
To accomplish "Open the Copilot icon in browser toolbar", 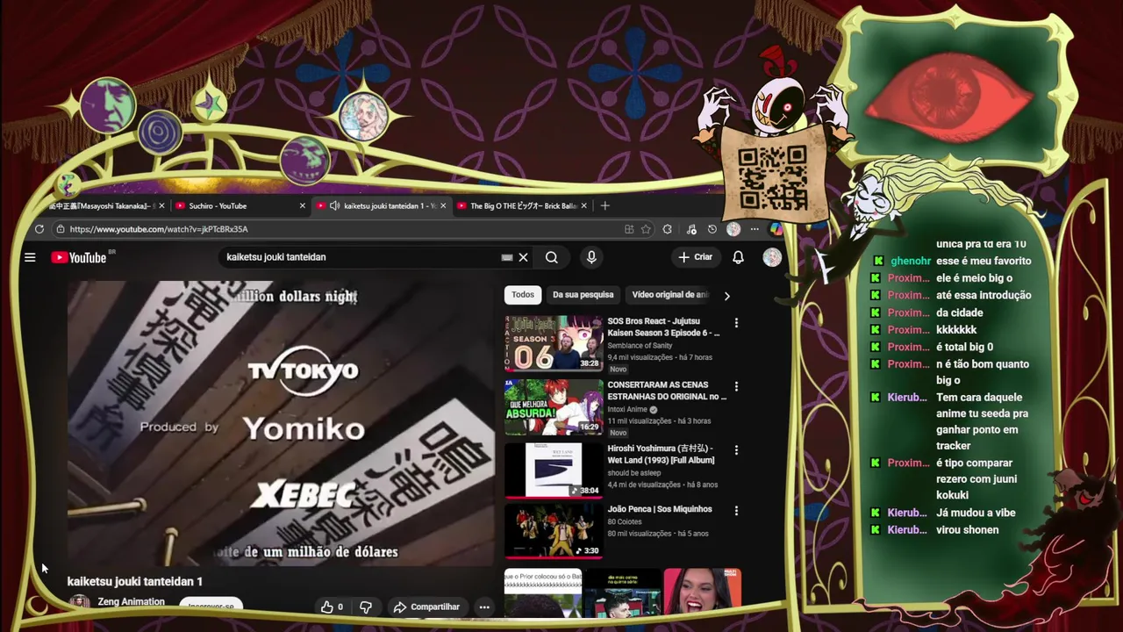I will pyautogui.click(x=776, y=229).
